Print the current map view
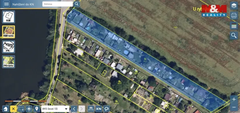 tap(234, 16)
